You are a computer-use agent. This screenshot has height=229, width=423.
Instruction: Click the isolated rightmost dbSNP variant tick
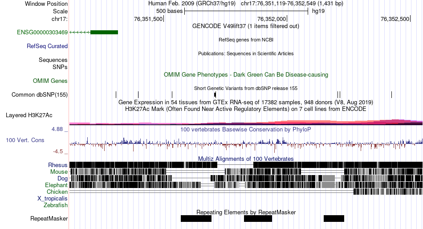click(391, 94)
